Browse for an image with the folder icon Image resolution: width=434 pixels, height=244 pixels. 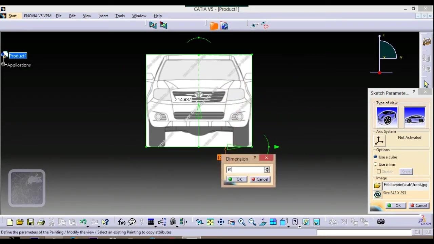377,185
